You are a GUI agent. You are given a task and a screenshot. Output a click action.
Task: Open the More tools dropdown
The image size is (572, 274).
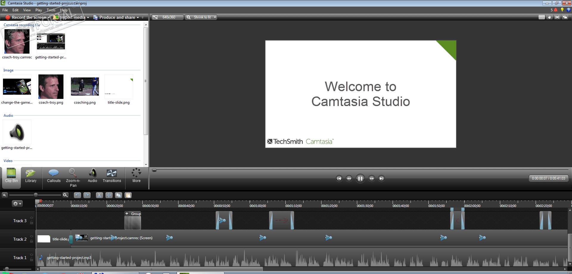point(136,176)
